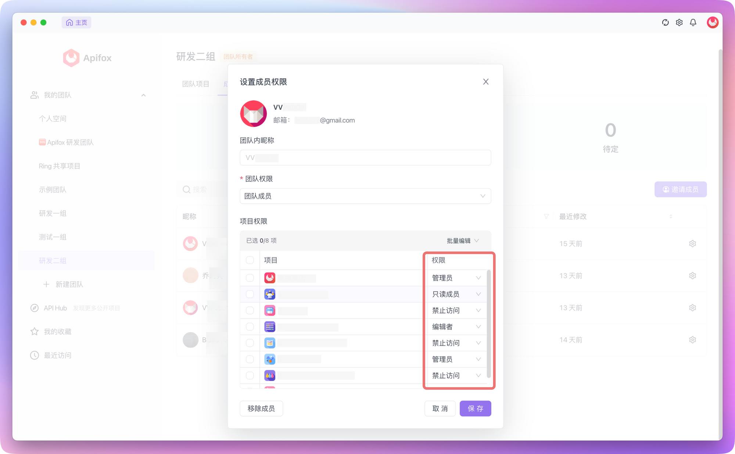Check the seventh project row checkbox
Screen dimensions: 735x454
(x=250, y=375)
